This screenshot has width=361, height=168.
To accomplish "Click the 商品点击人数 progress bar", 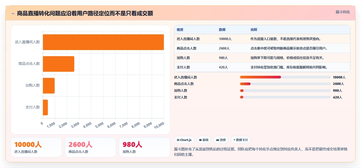I will click(x=285, y=84).
